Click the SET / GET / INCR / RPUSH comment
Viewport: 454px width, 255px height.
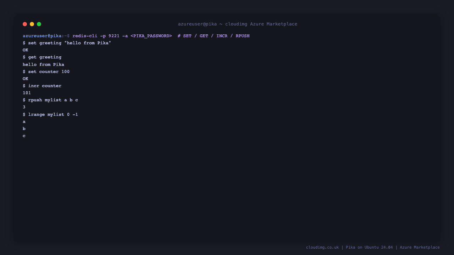(x=214, y=36)
